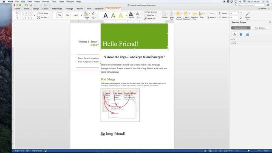Open the Selection Pane

pos(195,15)
